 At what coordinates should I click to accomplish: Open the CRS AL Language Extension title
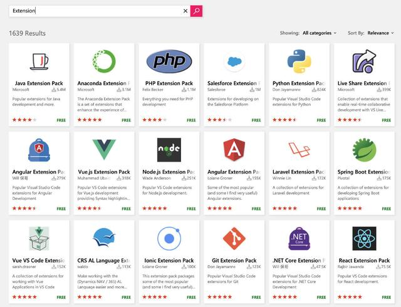[x=104, y=261]
